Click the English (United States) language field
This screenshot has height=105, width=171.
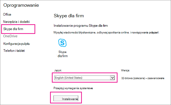(x=84, y=78)
